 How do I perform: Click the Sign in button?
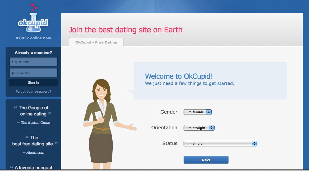(33, 82)
